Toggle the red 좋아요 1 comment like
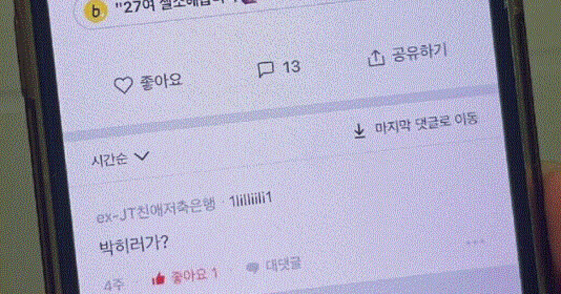 coord(185,276)
